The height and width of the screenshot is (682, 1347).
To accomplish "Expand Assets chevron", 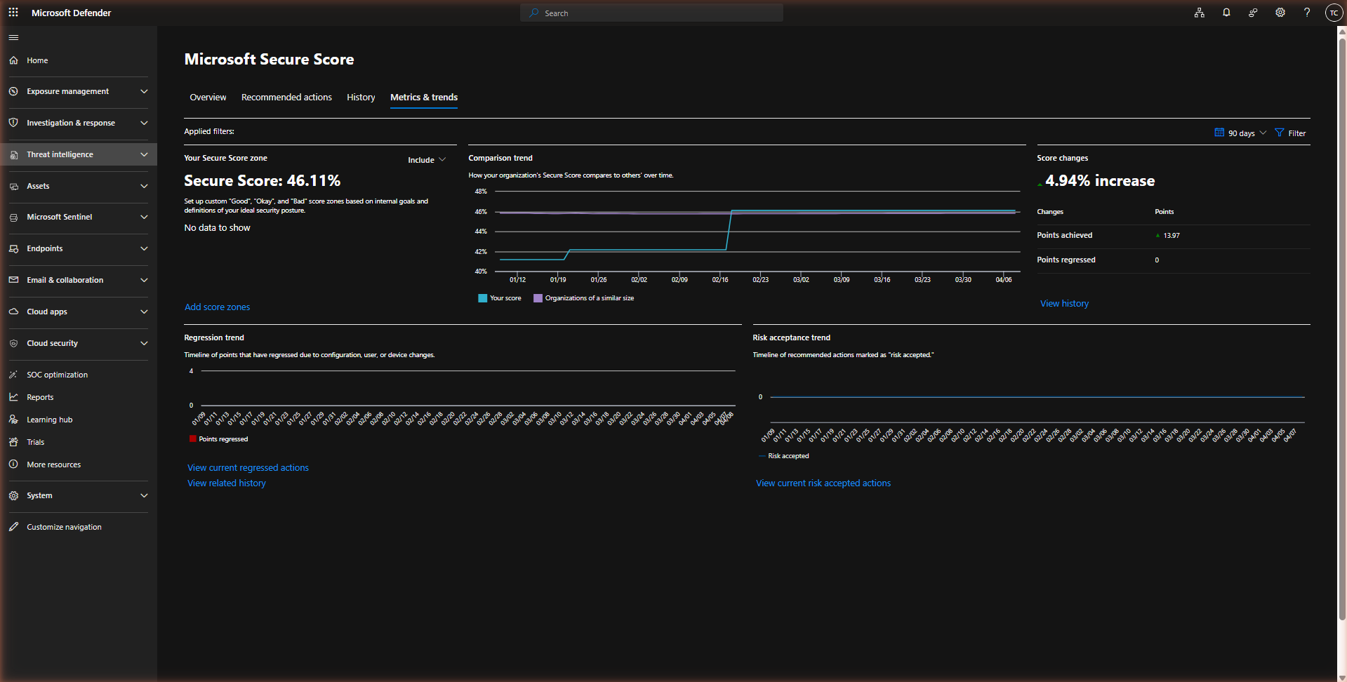I will (x=144, y=186).
